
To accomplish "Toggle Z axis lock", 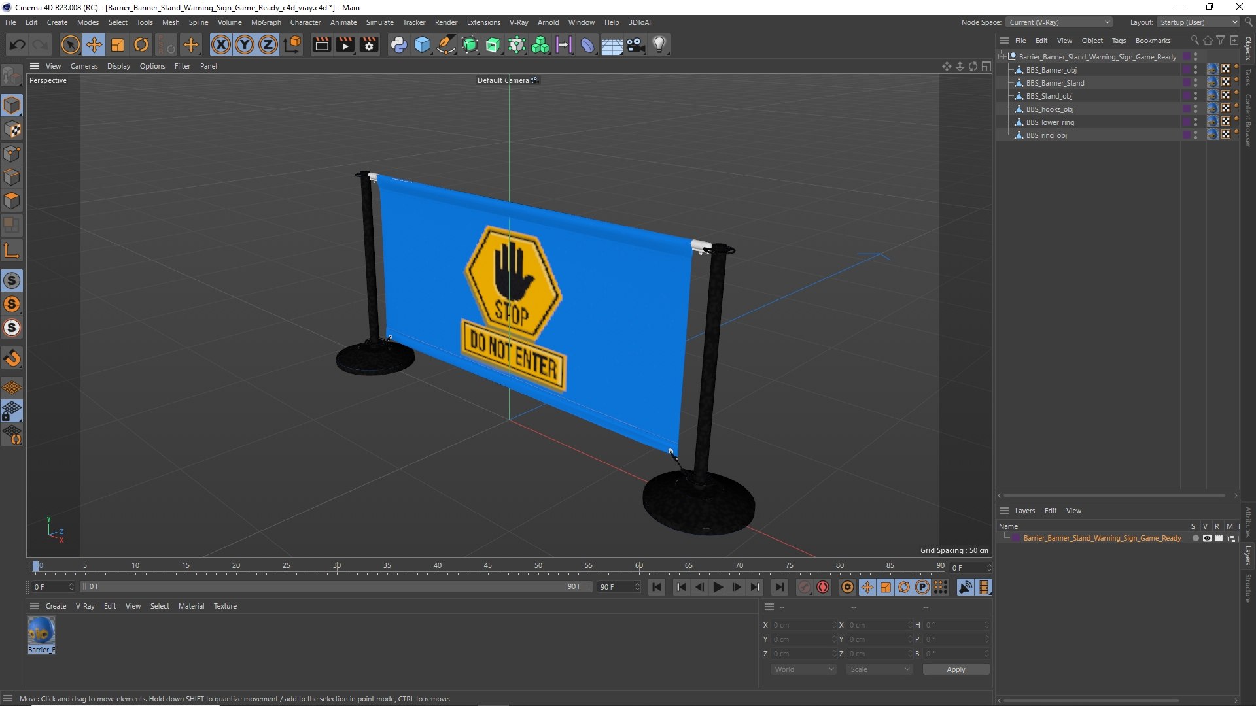I will [x=268, y=44].
